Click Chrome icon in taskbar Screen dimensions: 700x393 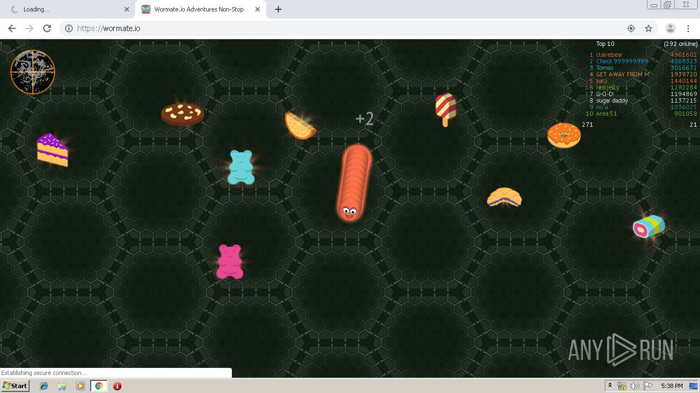coord(98,386)
